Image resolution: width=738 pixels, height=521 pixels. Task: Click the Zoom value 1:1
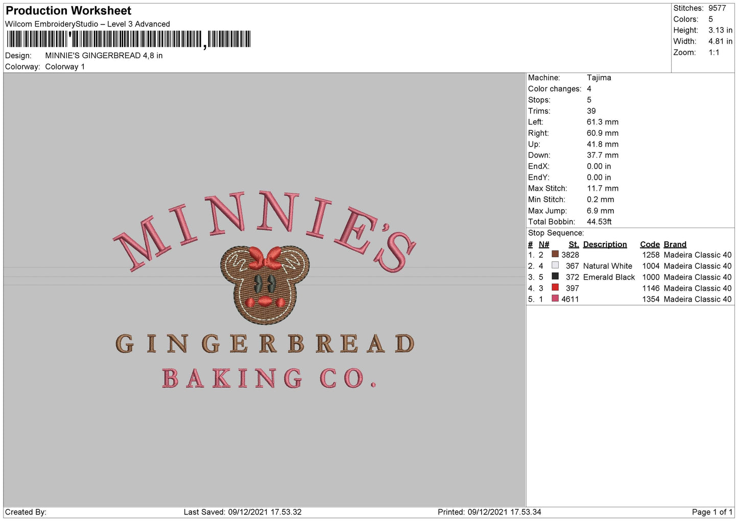pos(713,53)
